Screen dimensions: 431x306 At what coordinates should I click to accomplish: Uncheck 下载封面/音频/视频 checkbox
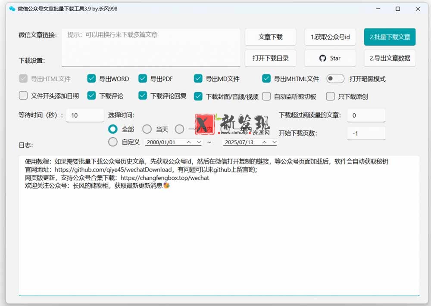(x=198, y=96)
